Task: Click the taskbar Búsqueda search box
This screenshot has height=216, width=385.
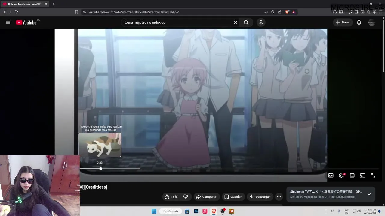Action: [x=171, y=211]
